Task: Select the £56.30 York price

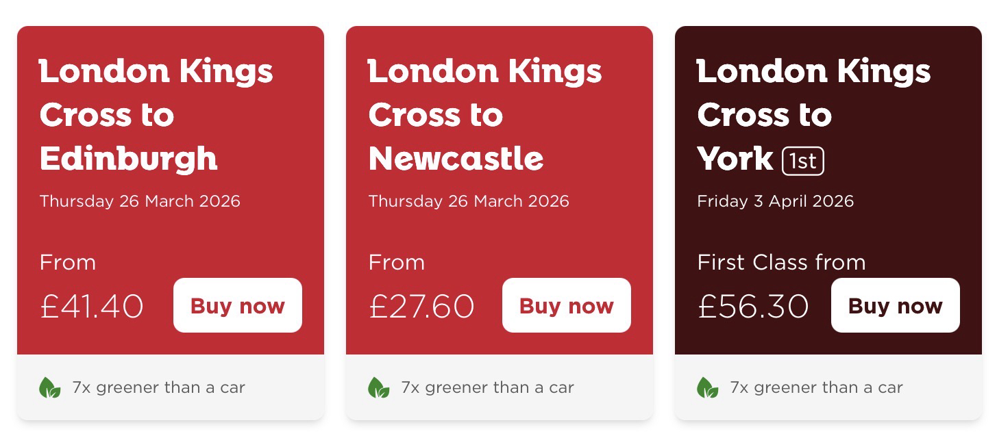Action: tap(753, 306)
